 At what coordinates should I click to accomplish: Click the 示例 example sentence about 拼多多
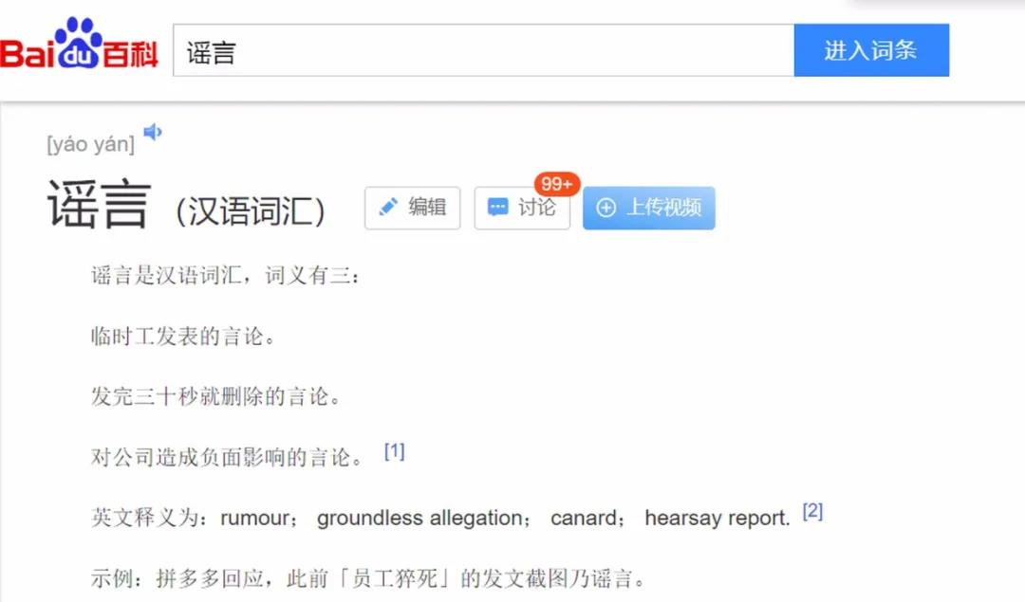coord(368,578)
